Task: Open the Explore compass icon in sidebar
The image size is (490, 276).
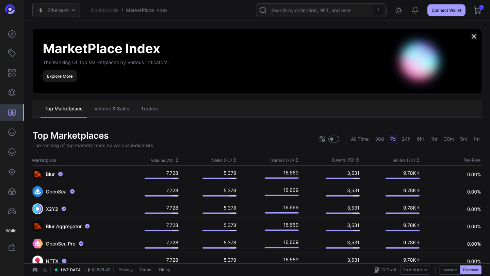Action: point(12,34)
